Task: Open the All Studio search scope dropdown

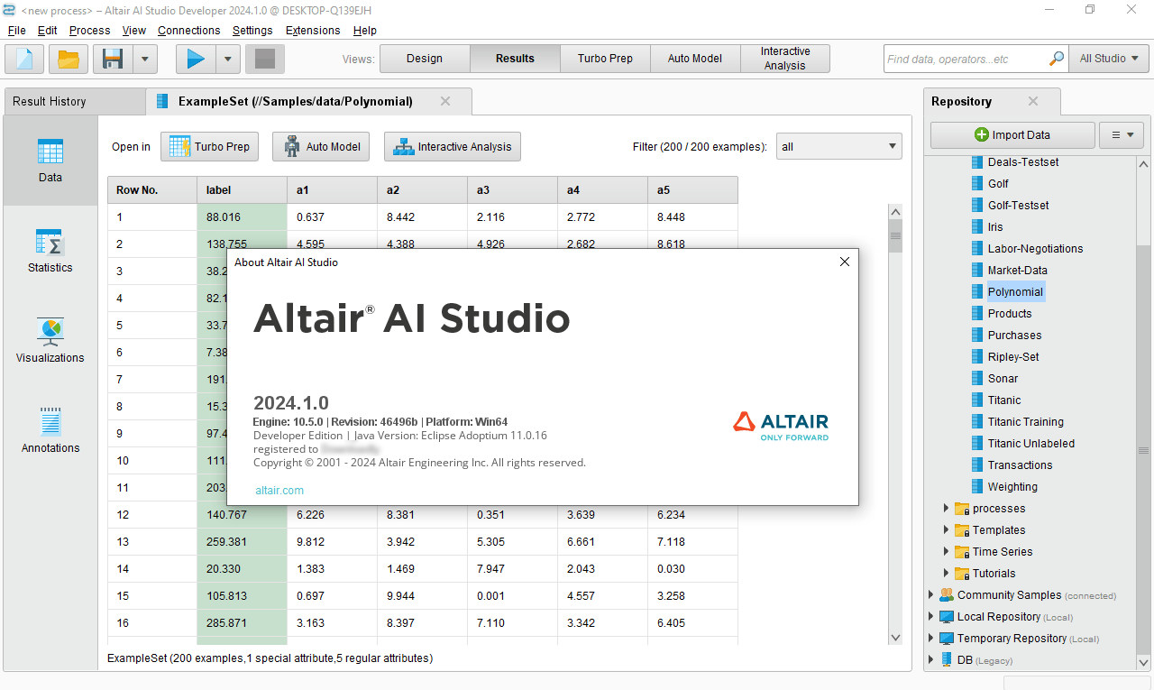Action: 1109,59
